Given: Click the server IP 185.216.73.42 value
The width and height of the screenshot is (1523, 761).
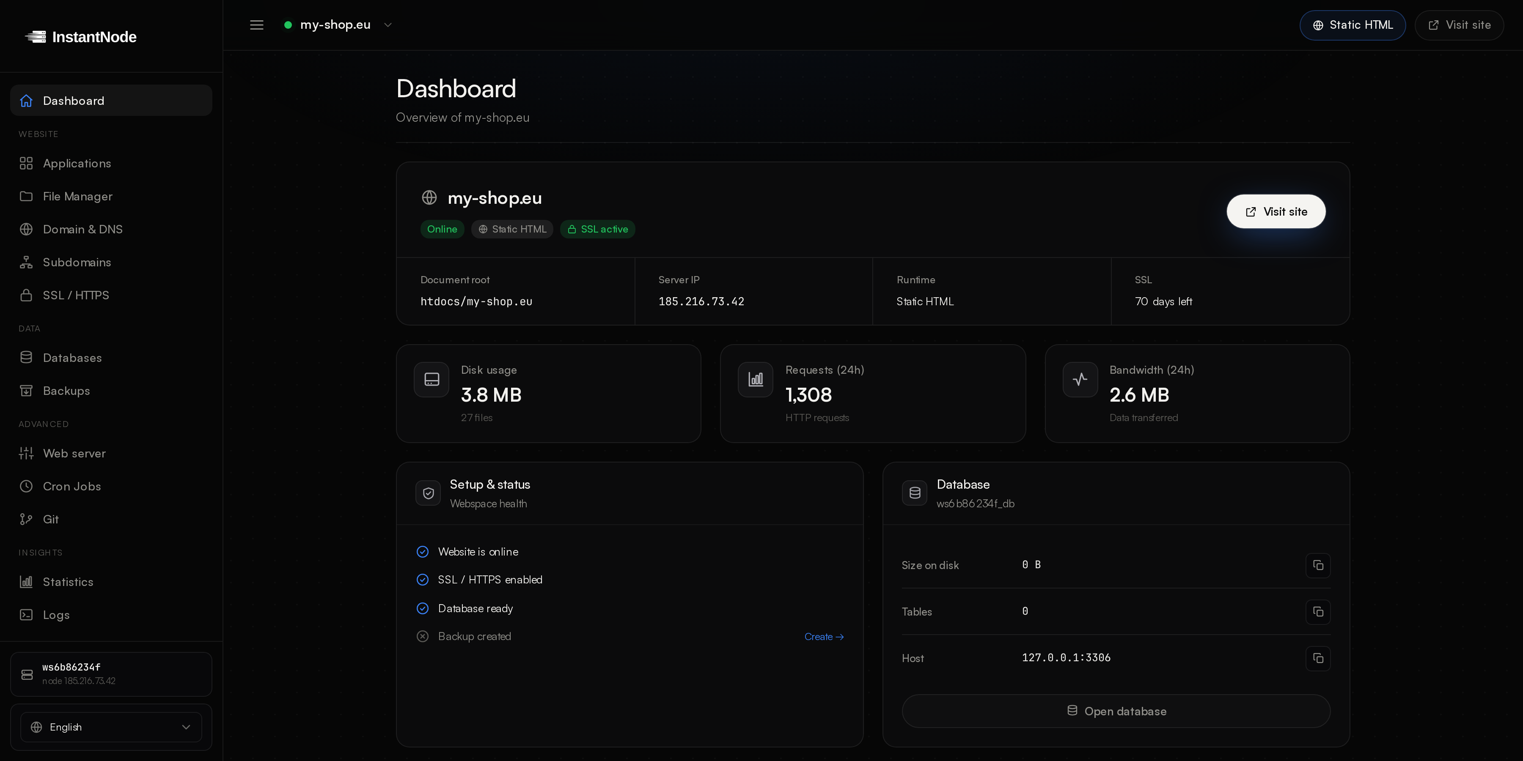Looking at the screenshot, I should 701,301.
